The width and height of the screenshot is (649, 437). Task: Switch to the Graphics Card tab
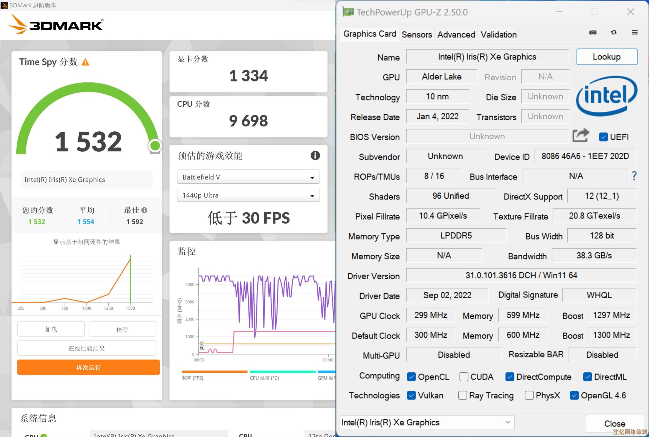[x=369, y=34]
